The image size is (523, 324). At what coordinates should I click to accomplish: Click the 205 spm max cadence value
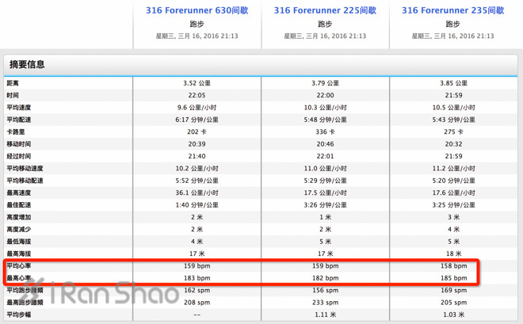pyautogui.click(x=453, y=303)
